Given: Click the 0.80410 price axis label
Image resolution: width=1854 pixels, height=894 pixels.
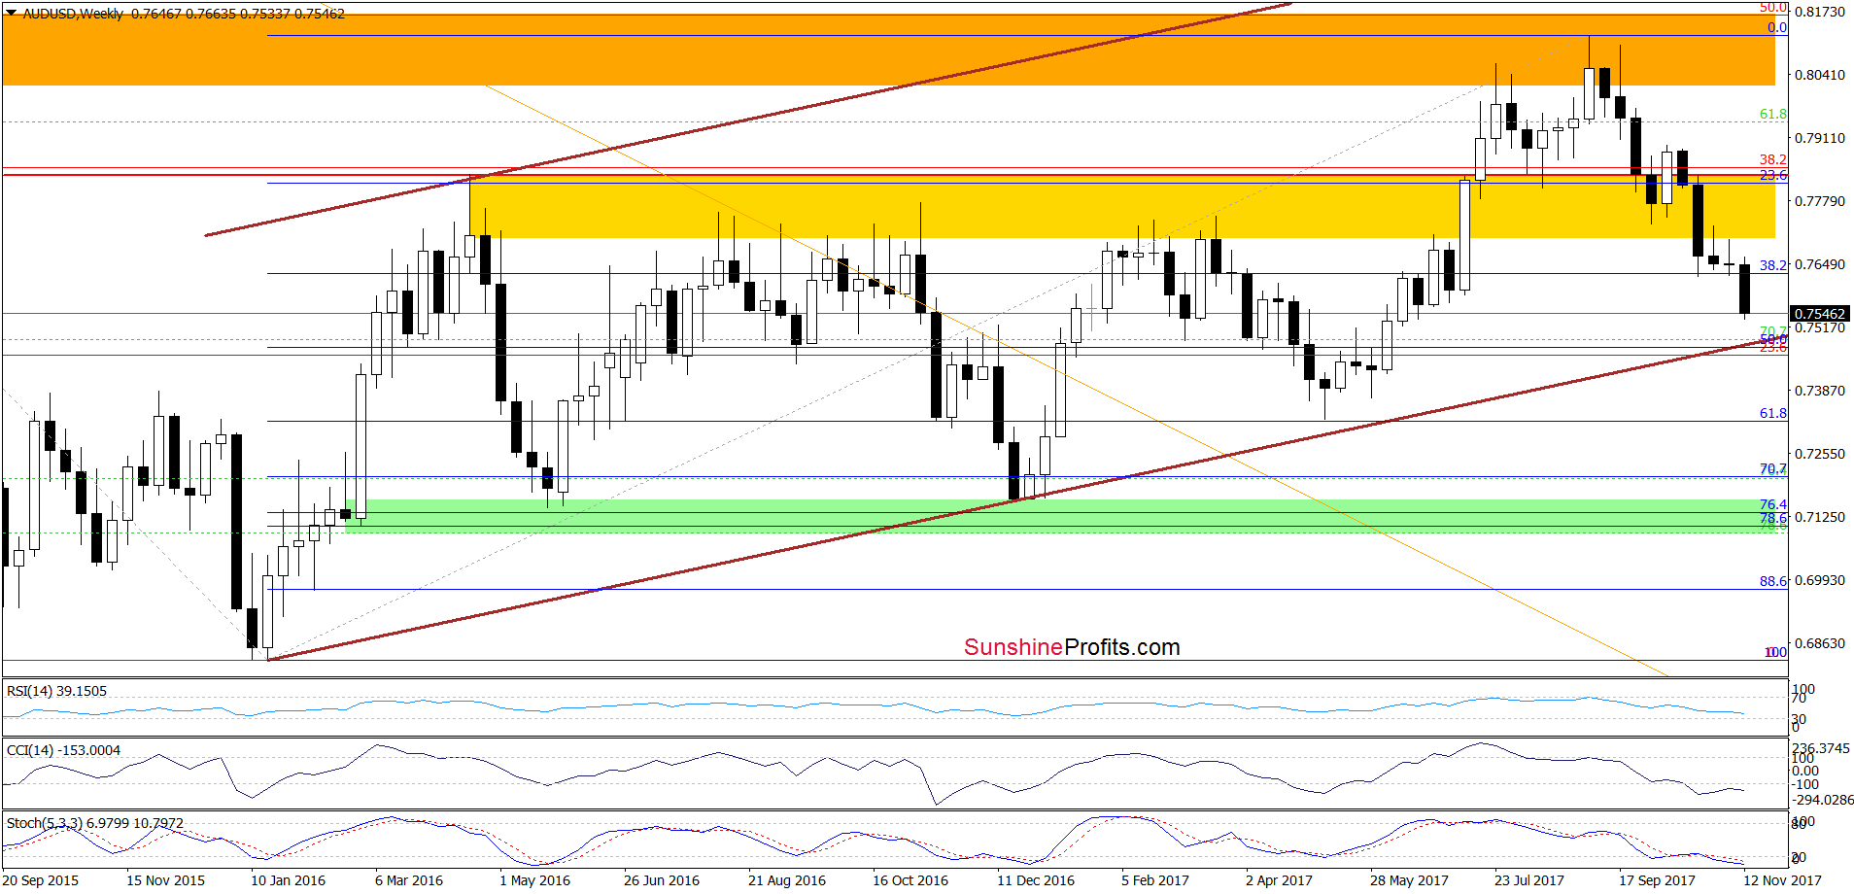Looking at the screenshot, I should [1820, 75].
